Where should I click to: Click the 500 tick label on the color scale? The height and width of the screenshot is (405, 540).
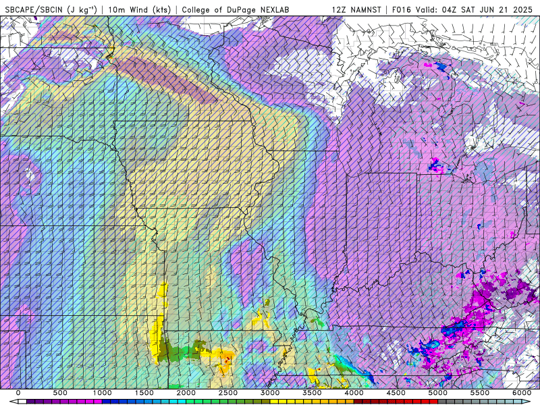click(x=60, y=393)
